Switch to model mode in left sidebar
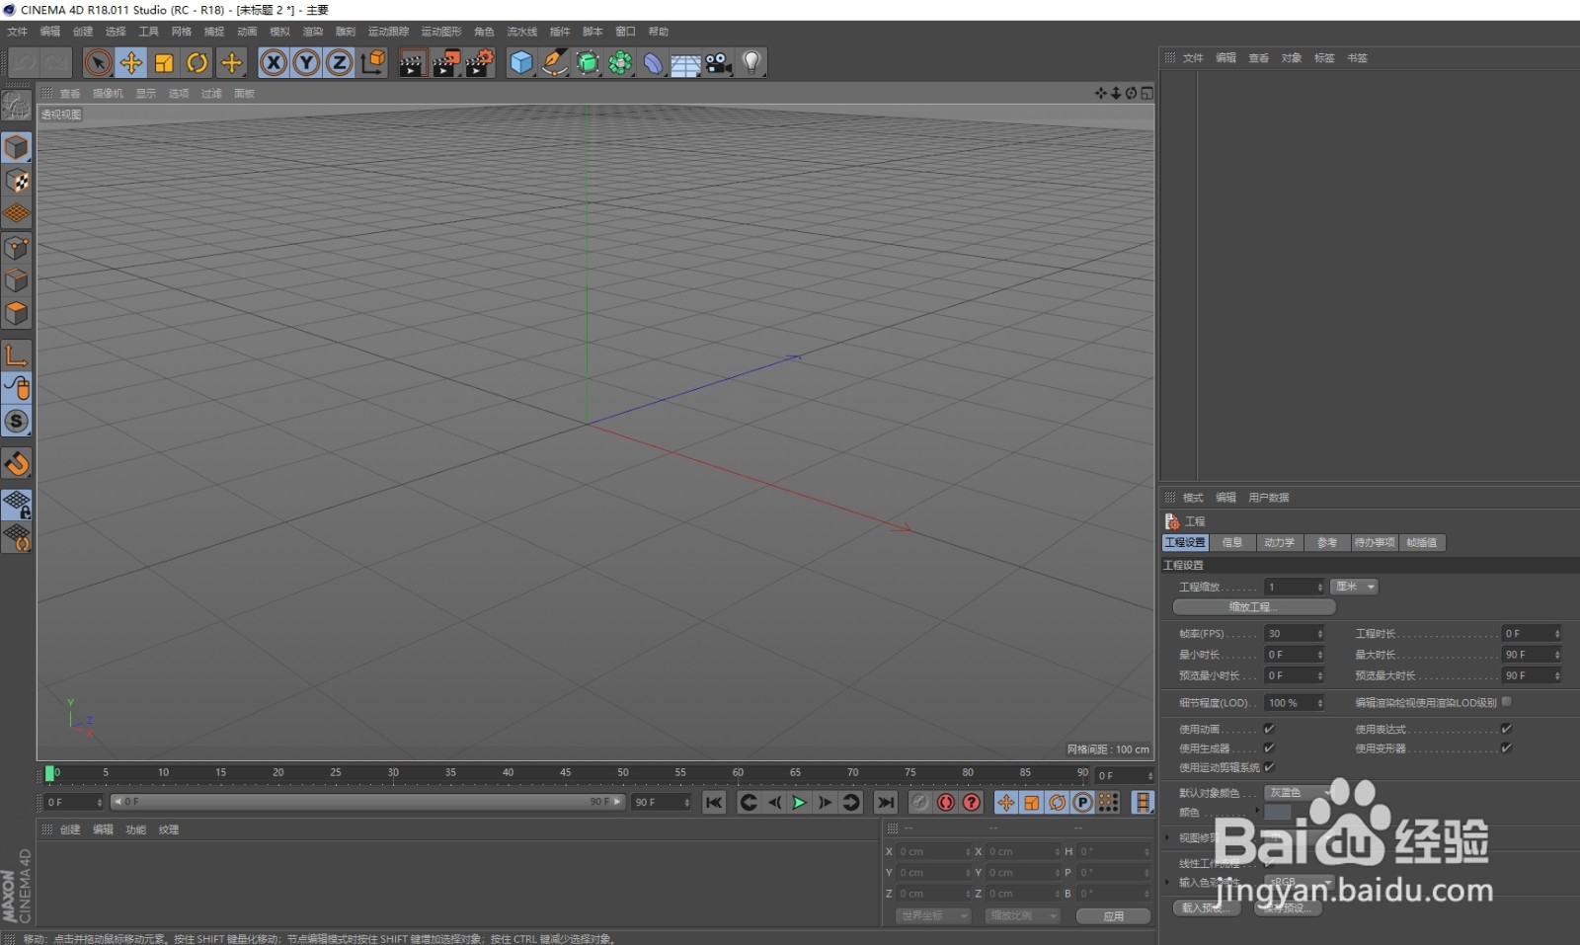The height and width of the screenshot is (945, 1580). pyautogui.click(x=16, y=148)
